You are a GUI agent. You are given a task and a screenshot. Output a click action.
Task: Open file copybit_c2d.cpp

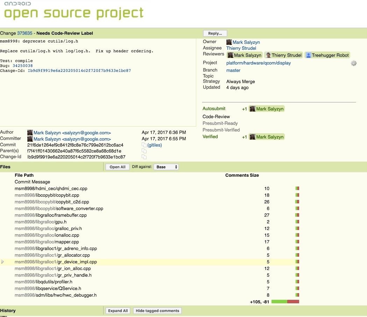(52, 202)
